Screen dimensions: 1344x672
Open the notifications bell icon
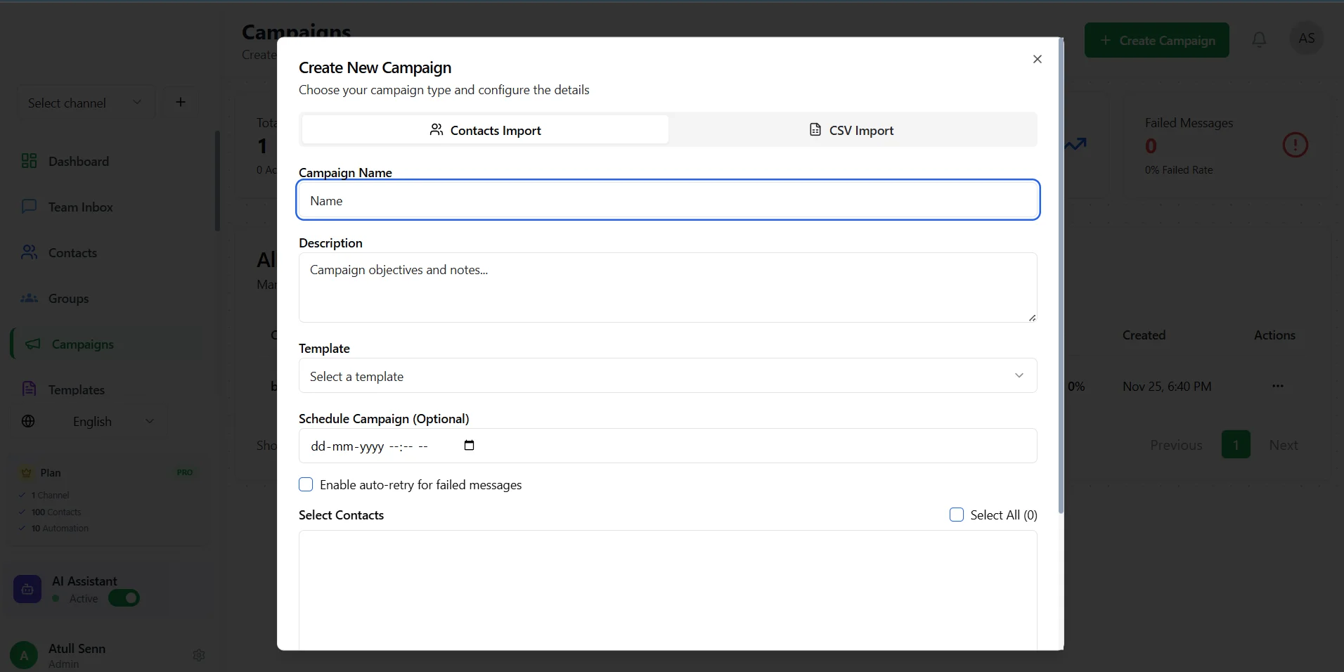[x=1259, y=39]
